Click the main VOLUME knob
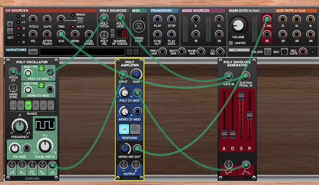319x185 pixels. [238, 25]
